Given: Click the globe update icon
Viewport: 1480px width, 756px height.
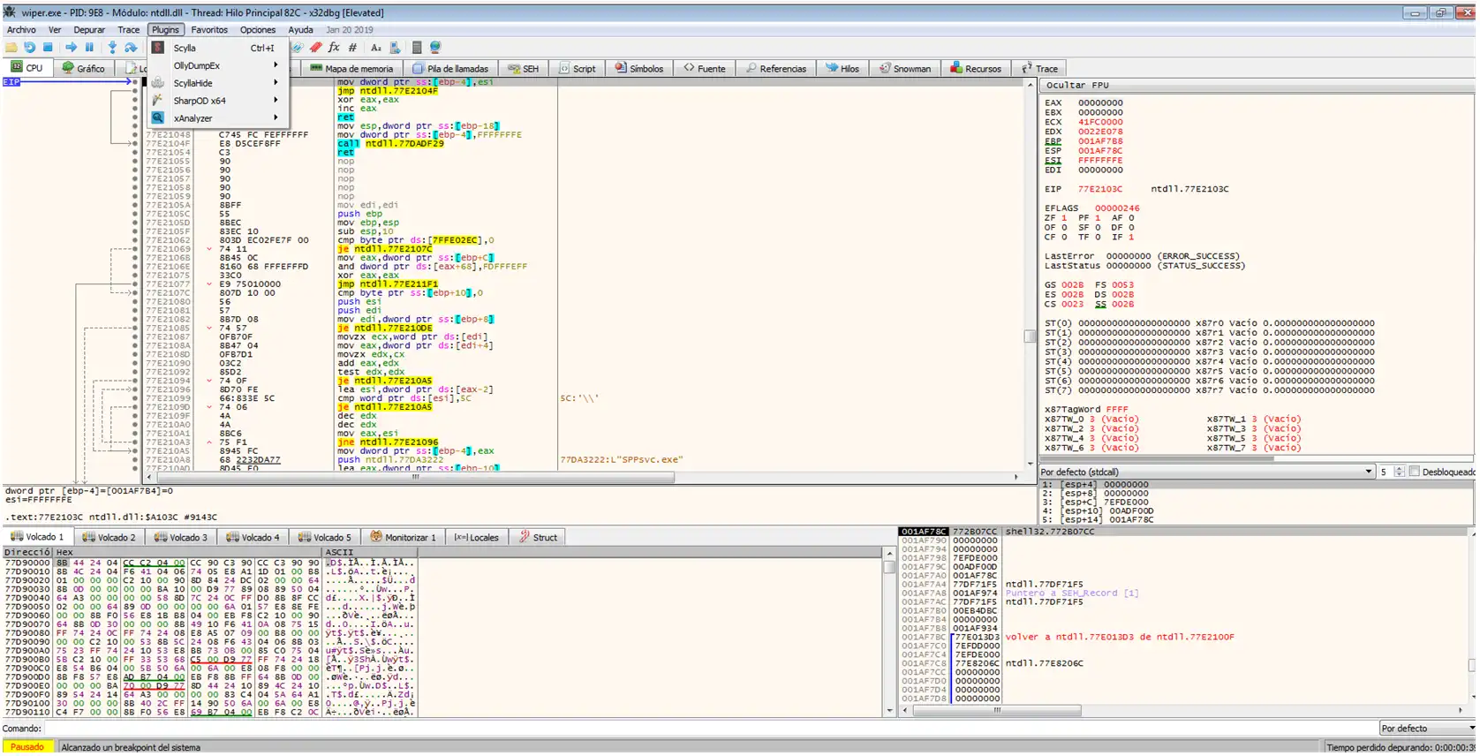Looking at the screenshot, I should (435, 48).
